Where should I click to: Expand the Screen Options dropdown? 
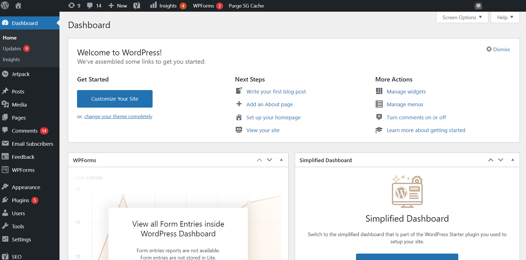pyautogui.click(x=462, y=18)
